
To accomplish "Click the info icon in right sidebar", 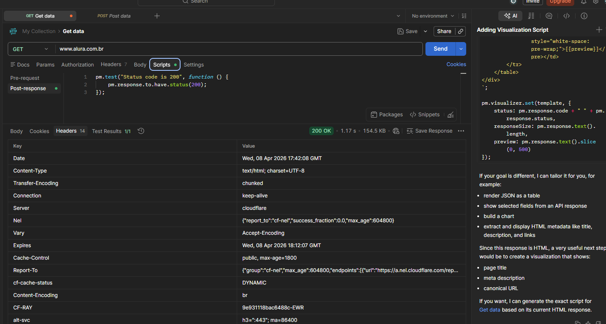I will (x=584, y=16).
